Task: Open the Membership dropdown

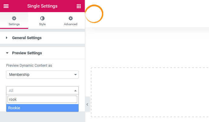Action: click(42, 74)
